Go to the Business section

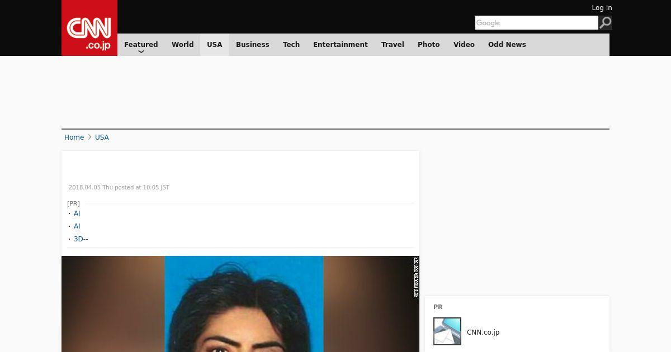coord(252,45)
